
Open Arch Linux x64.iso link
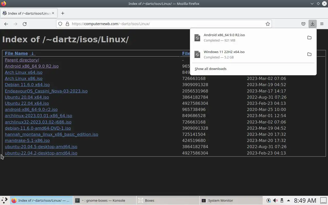[24, 72]
